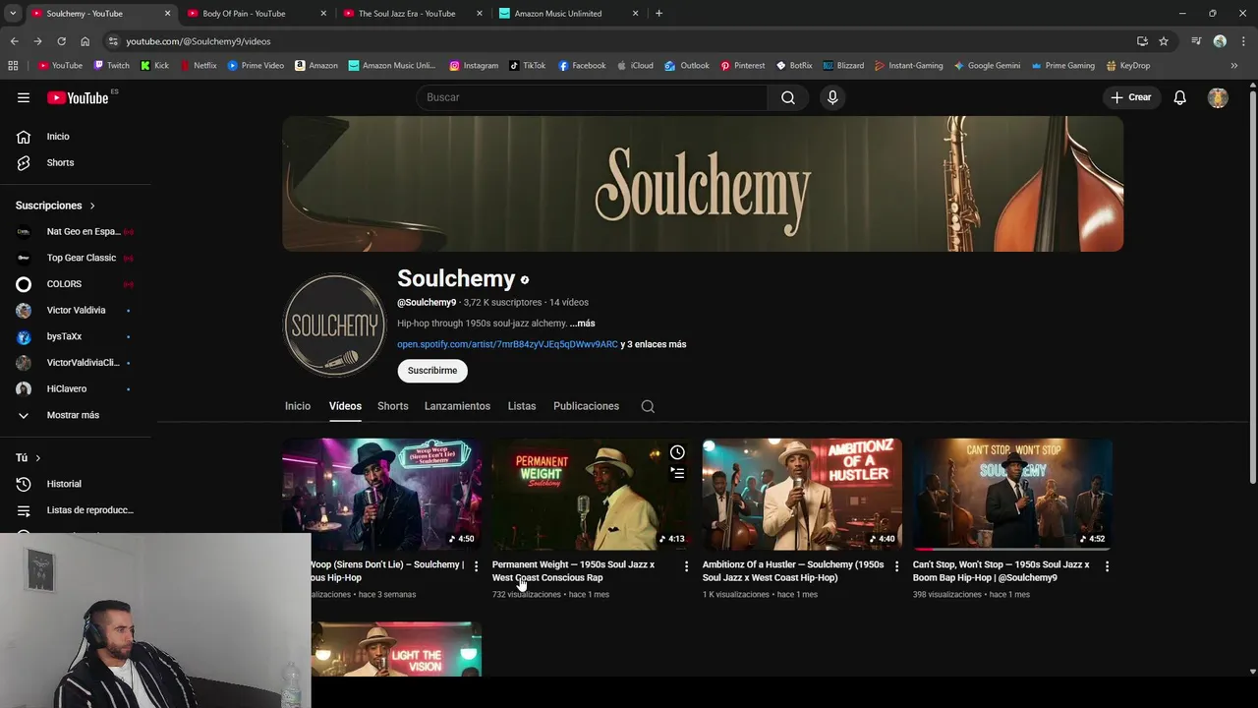The height and width of the screenshot is (708, 1258).
Task: Open Nat Geo en España subscription
Action: [76, 232]
